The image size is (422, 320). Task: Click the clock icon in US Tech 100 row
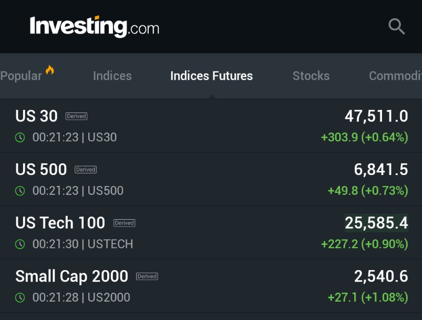[x=20, y=244]
